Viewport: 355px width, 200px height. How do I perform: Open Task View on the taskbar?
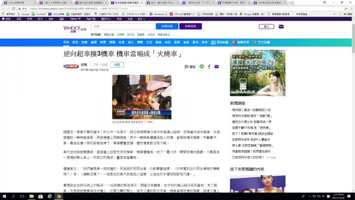tap(22, 196)
